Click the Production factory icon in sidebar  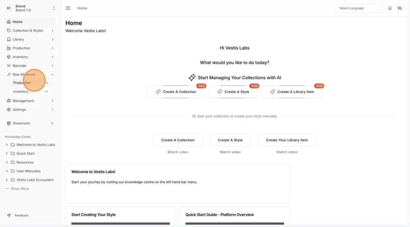tap(9, 48)
